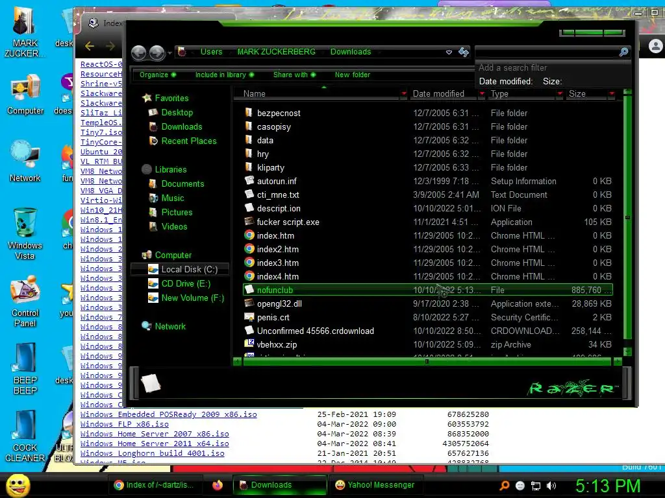The width and height of the screenshot is (665, 498).
Task: Select Recent Places in navigation pane
Action: point(189,141)
